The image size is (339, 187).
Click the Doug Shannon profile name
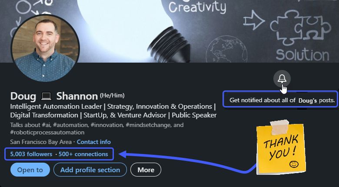click(54, 96)
